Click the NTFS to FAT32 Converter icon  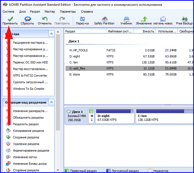7,75
